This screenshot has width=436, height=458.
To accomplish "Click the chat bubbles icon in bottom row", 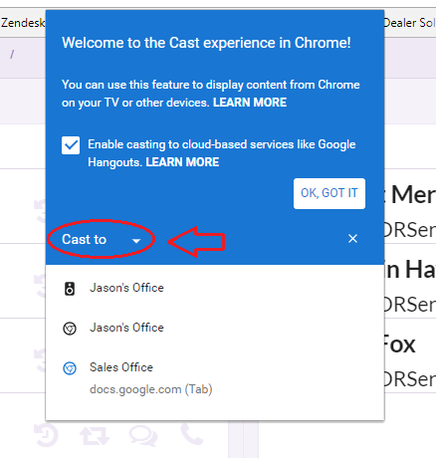I will 143,435.
